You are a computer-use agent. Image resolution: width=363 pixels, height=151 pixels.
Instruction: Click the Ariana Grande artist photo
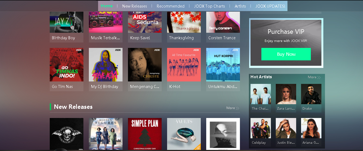pos(311,128)
